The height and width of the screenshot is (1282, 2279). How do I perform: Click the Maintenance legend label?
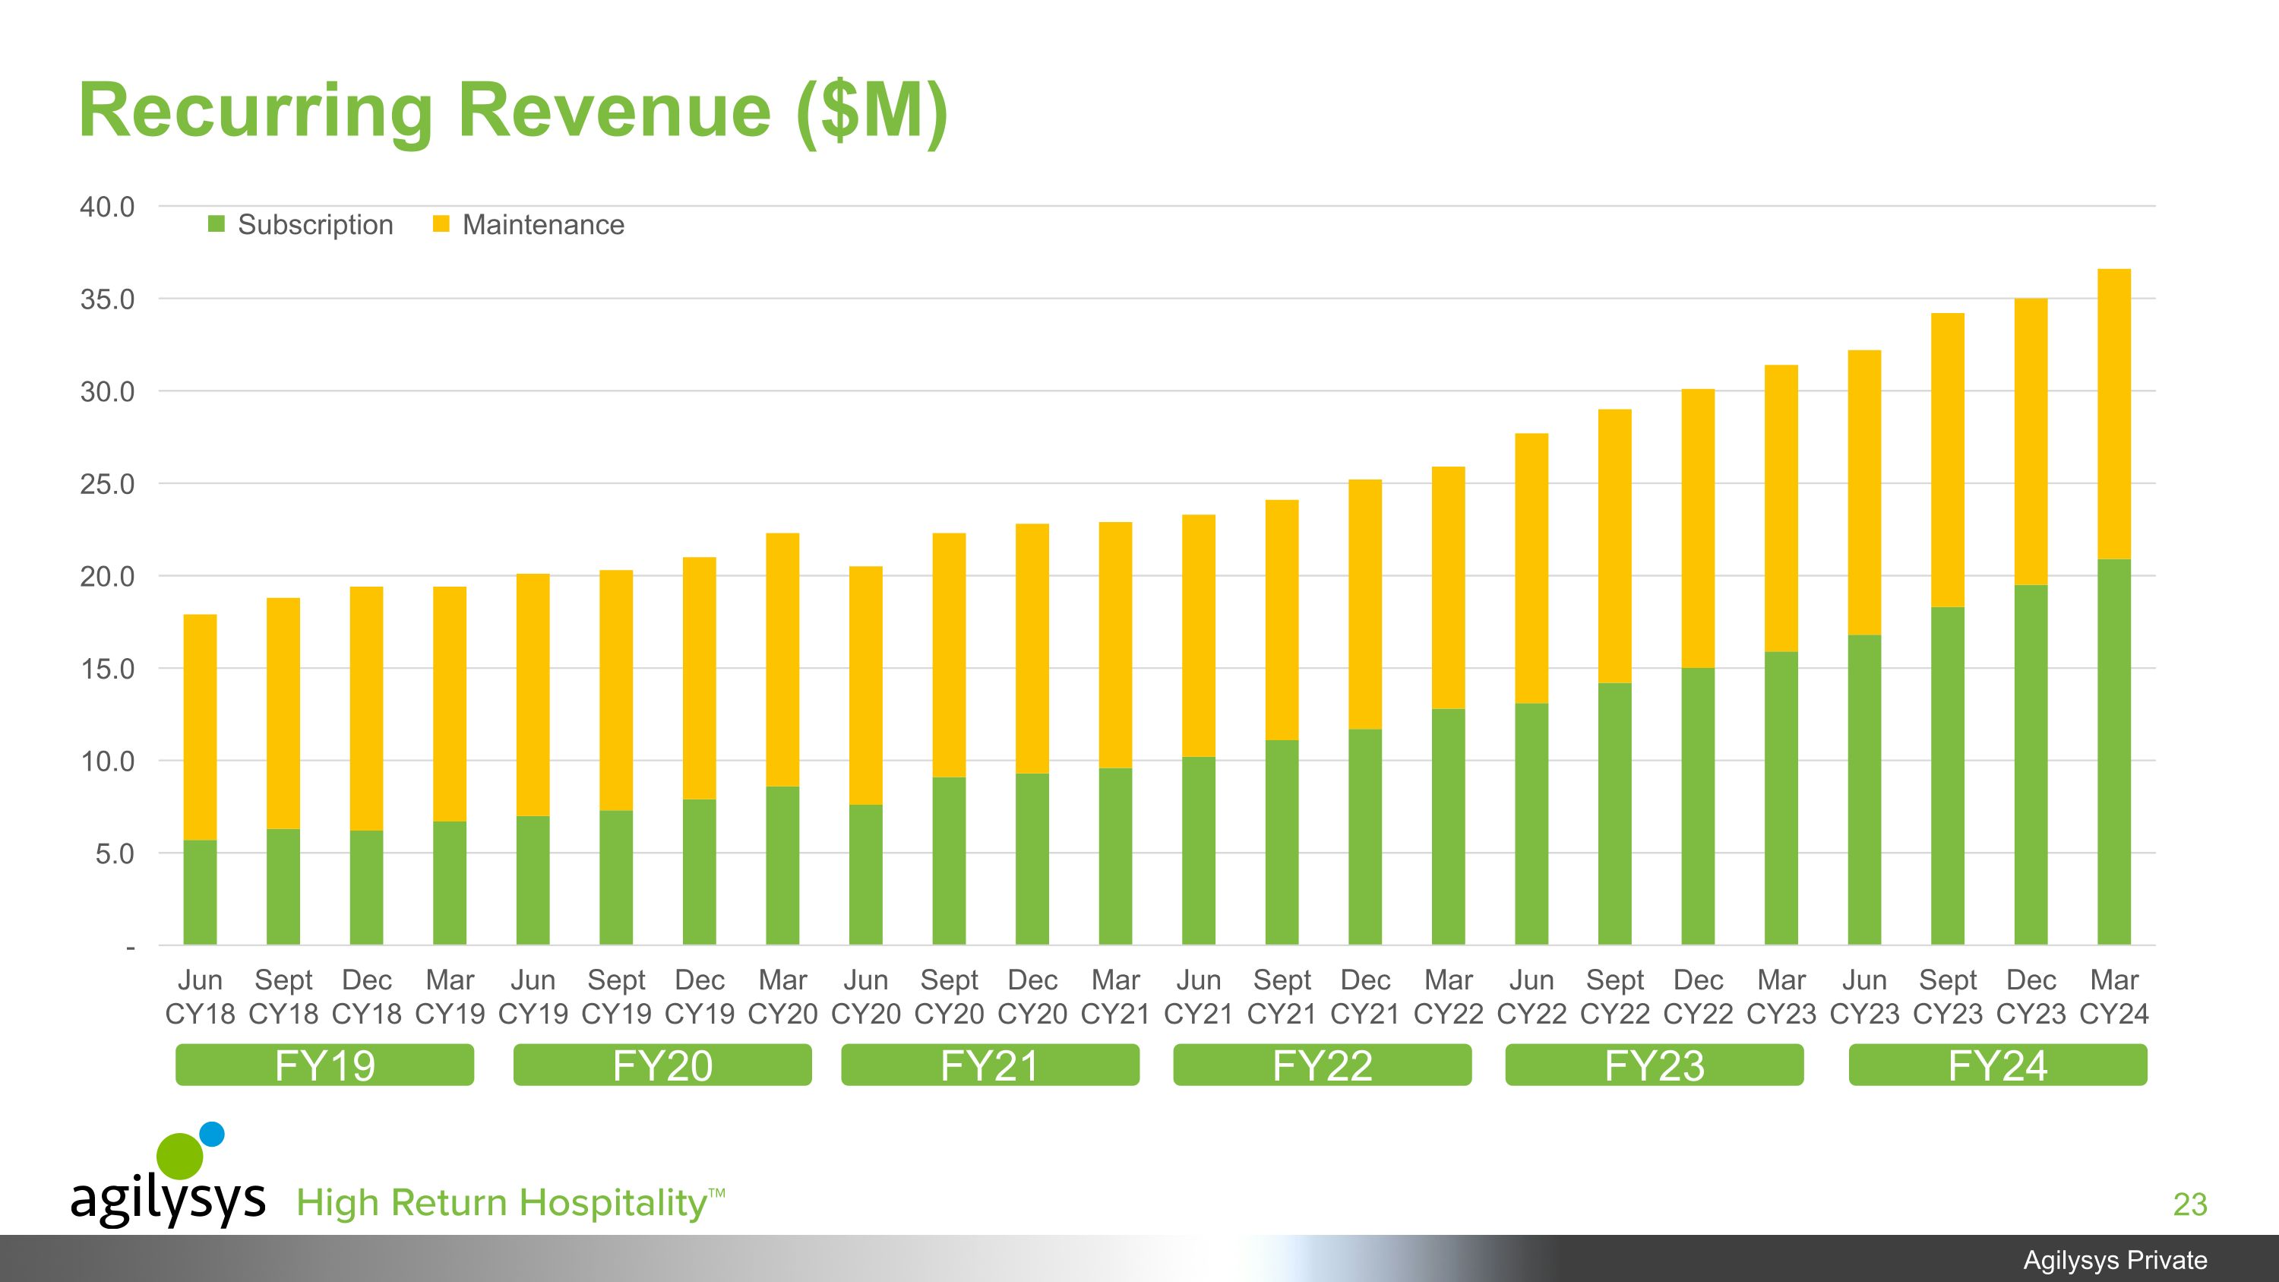[x=543, y=225]
